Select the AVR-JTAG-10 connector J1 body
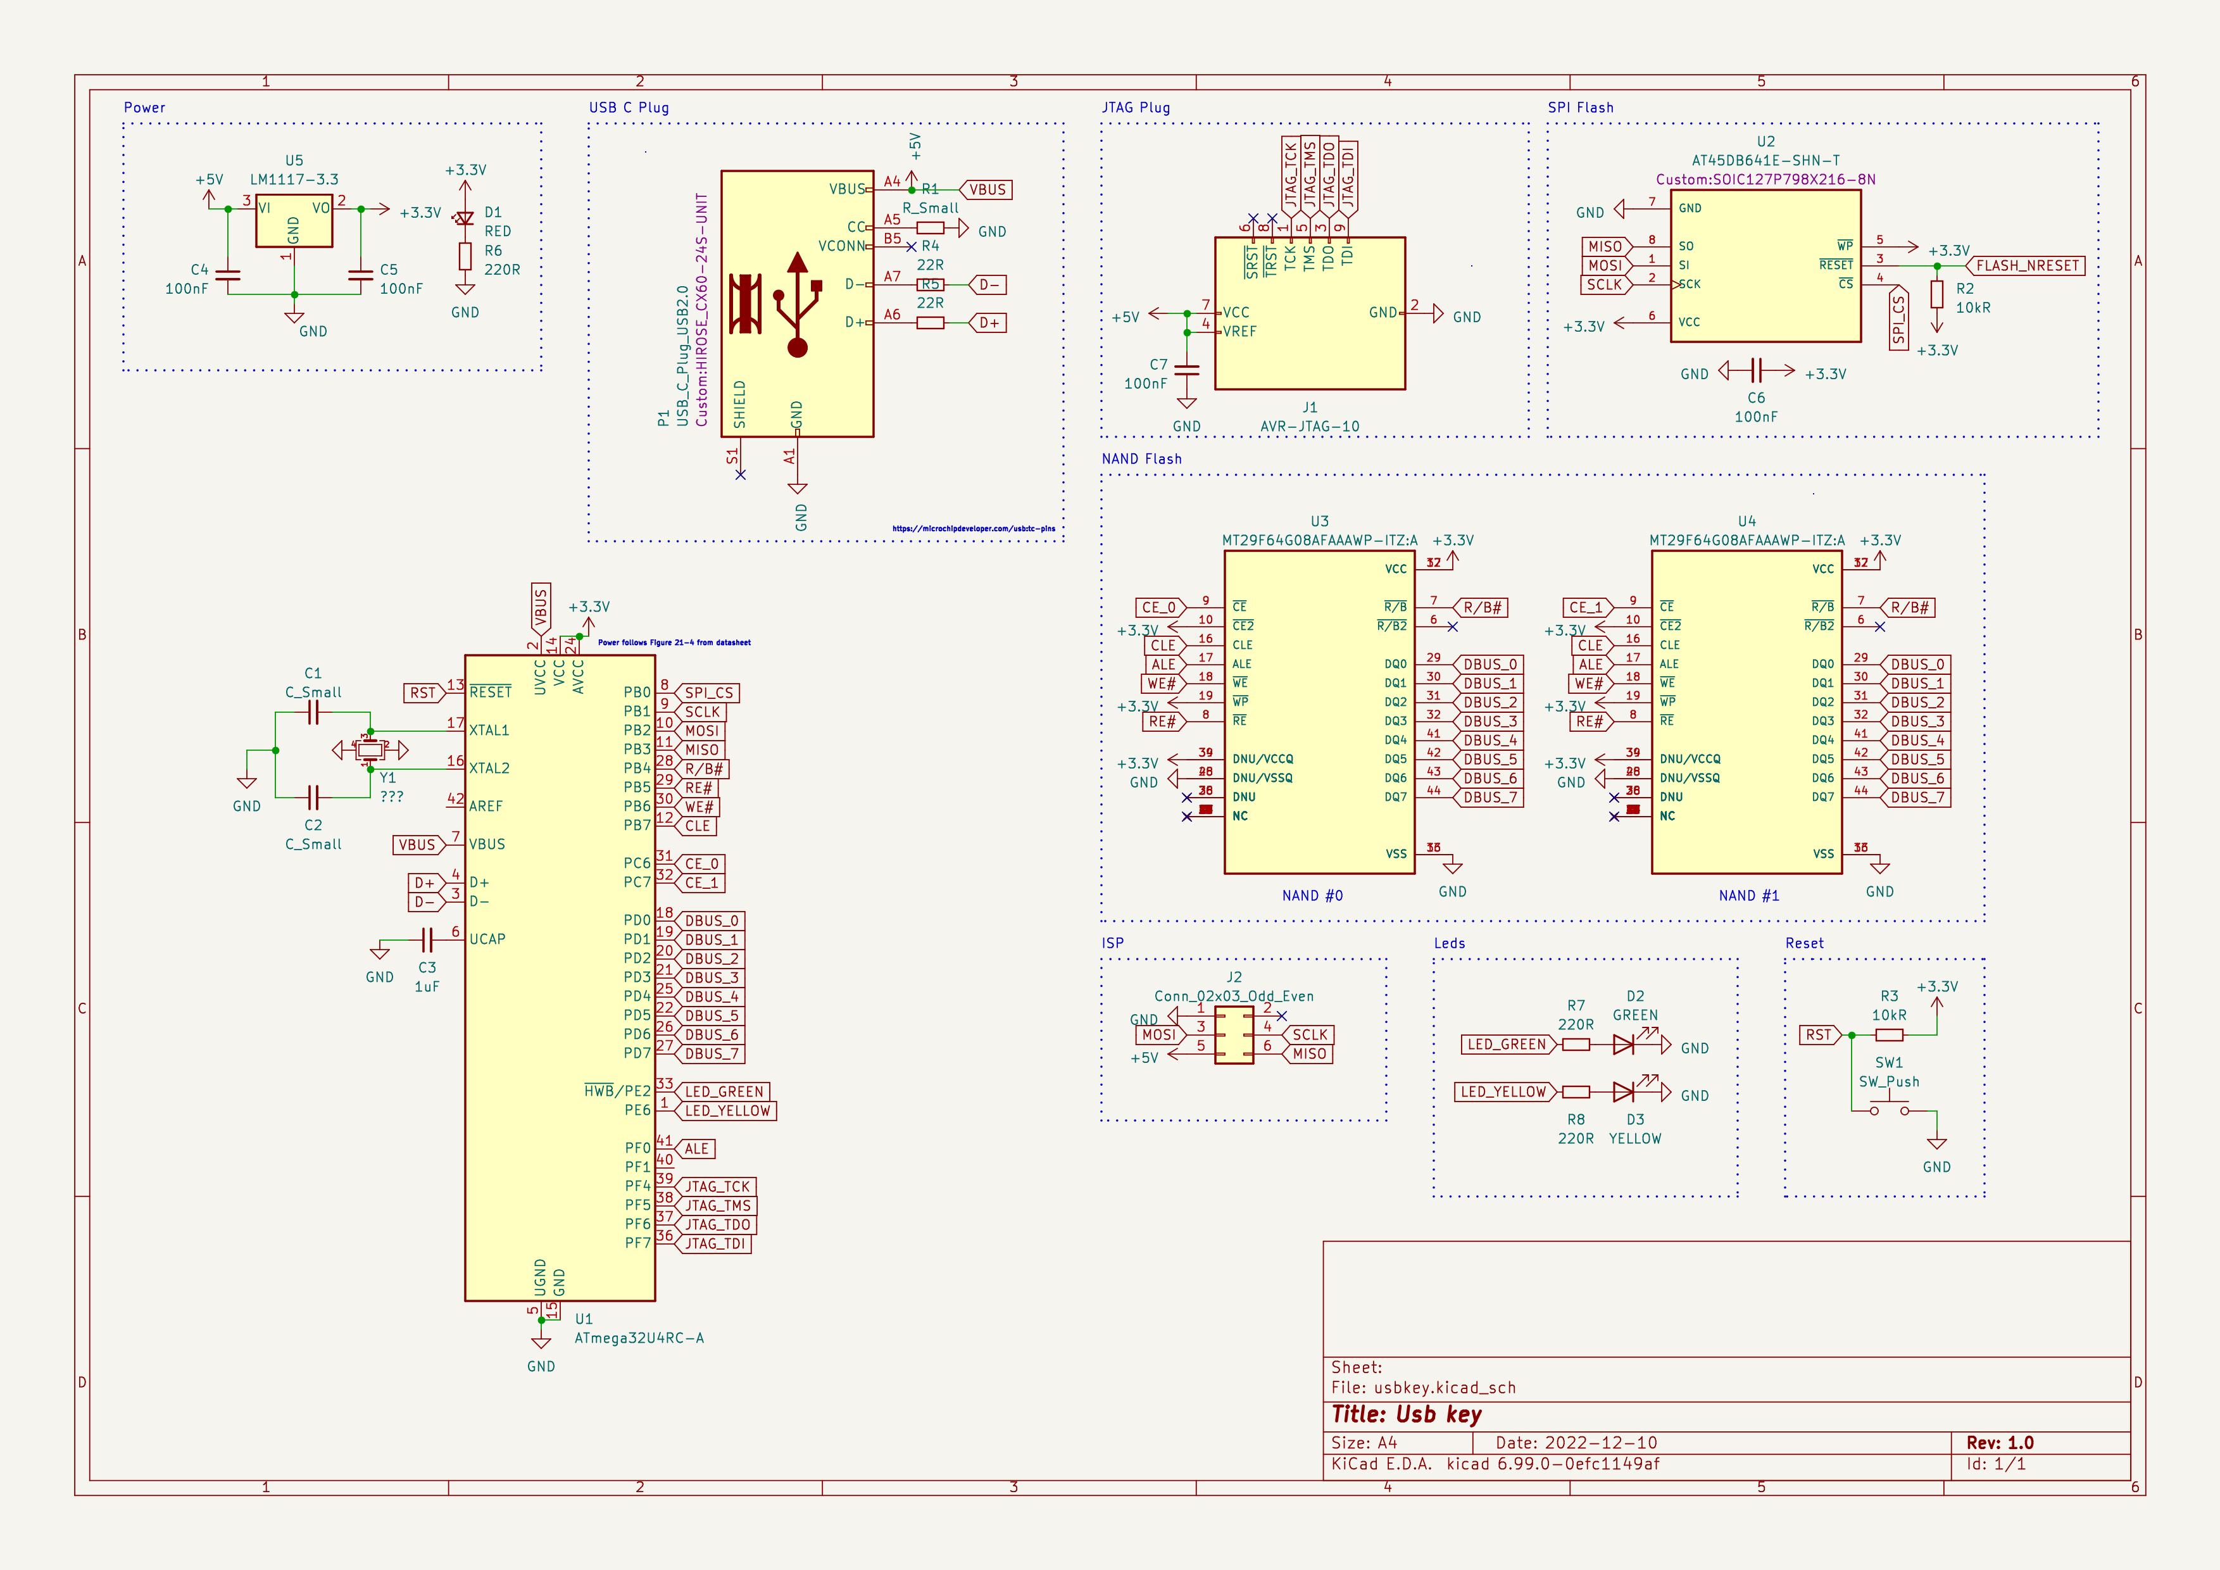The image size is (2220, 1570). [1309, 314]
